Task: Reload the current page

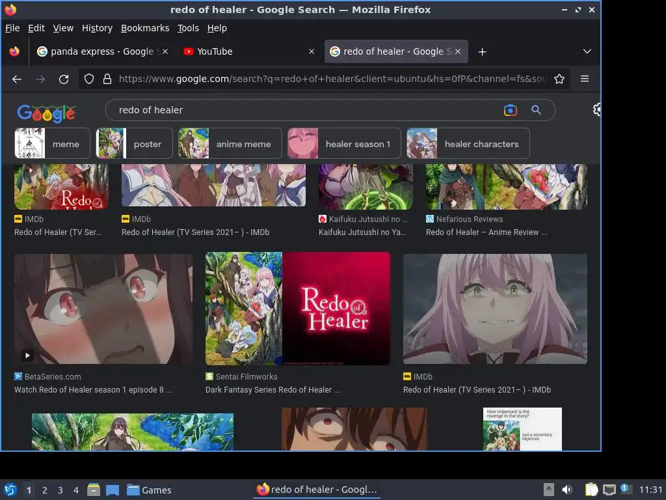Action: click(x=64, y=79)
